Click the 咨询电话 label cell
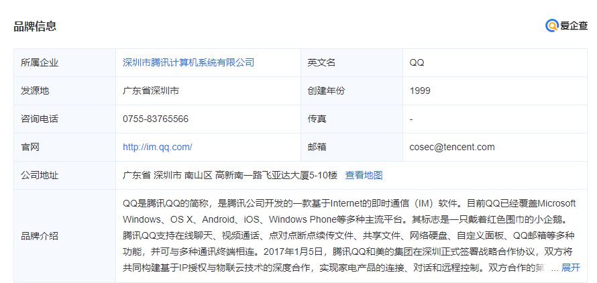This screenshot has width=597, height=283. click(x=64, y=119)
